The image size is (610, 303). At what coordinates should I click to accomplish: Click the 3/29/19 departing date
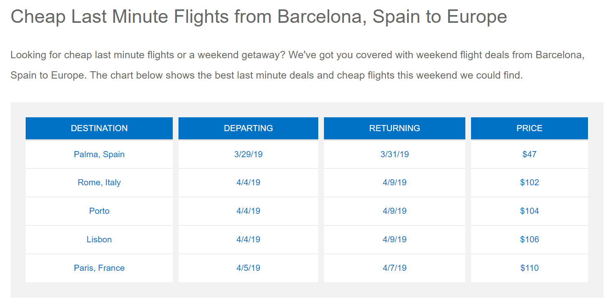[x=248, y=154]
